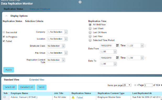The width and height of the screenshot is (162, 100).
Task: Click the Send button
Action: [41, 87]
